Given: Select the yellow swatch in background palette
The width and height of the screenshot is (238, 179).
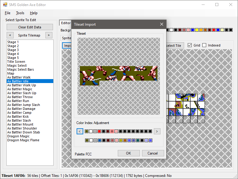Looking at the screenshot, I should (x=197, y=30).
